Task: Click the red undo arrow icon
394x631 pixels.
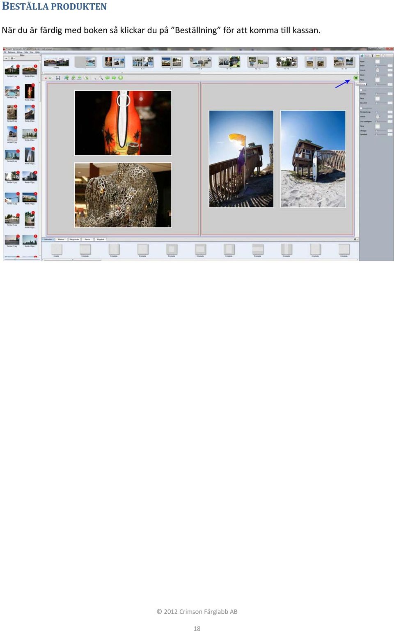Action: point(46,78)
